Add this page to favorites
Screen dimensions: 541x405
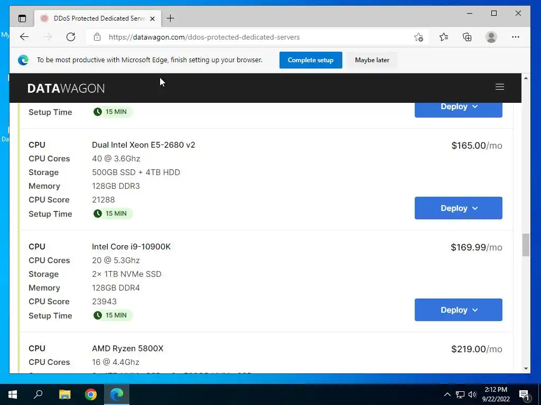(418, 37)
